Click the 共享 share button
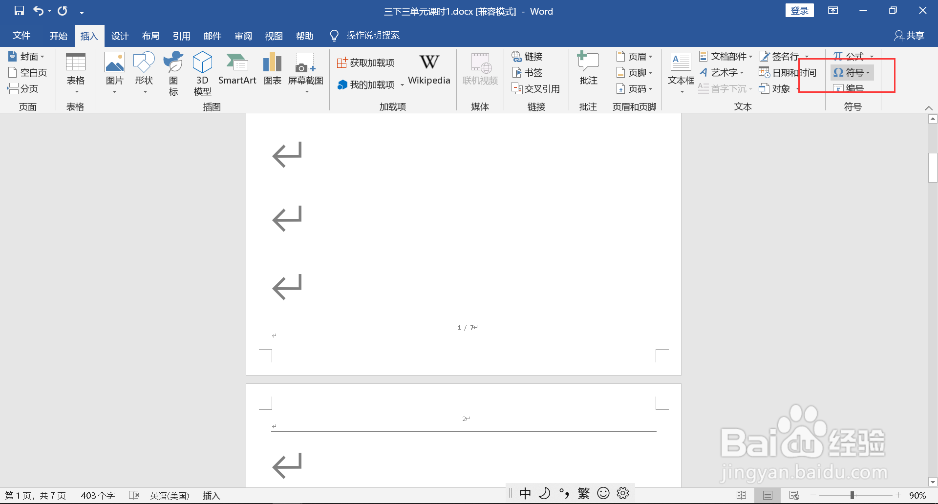This screenshot has width=938, height=504. click(909, 35)
